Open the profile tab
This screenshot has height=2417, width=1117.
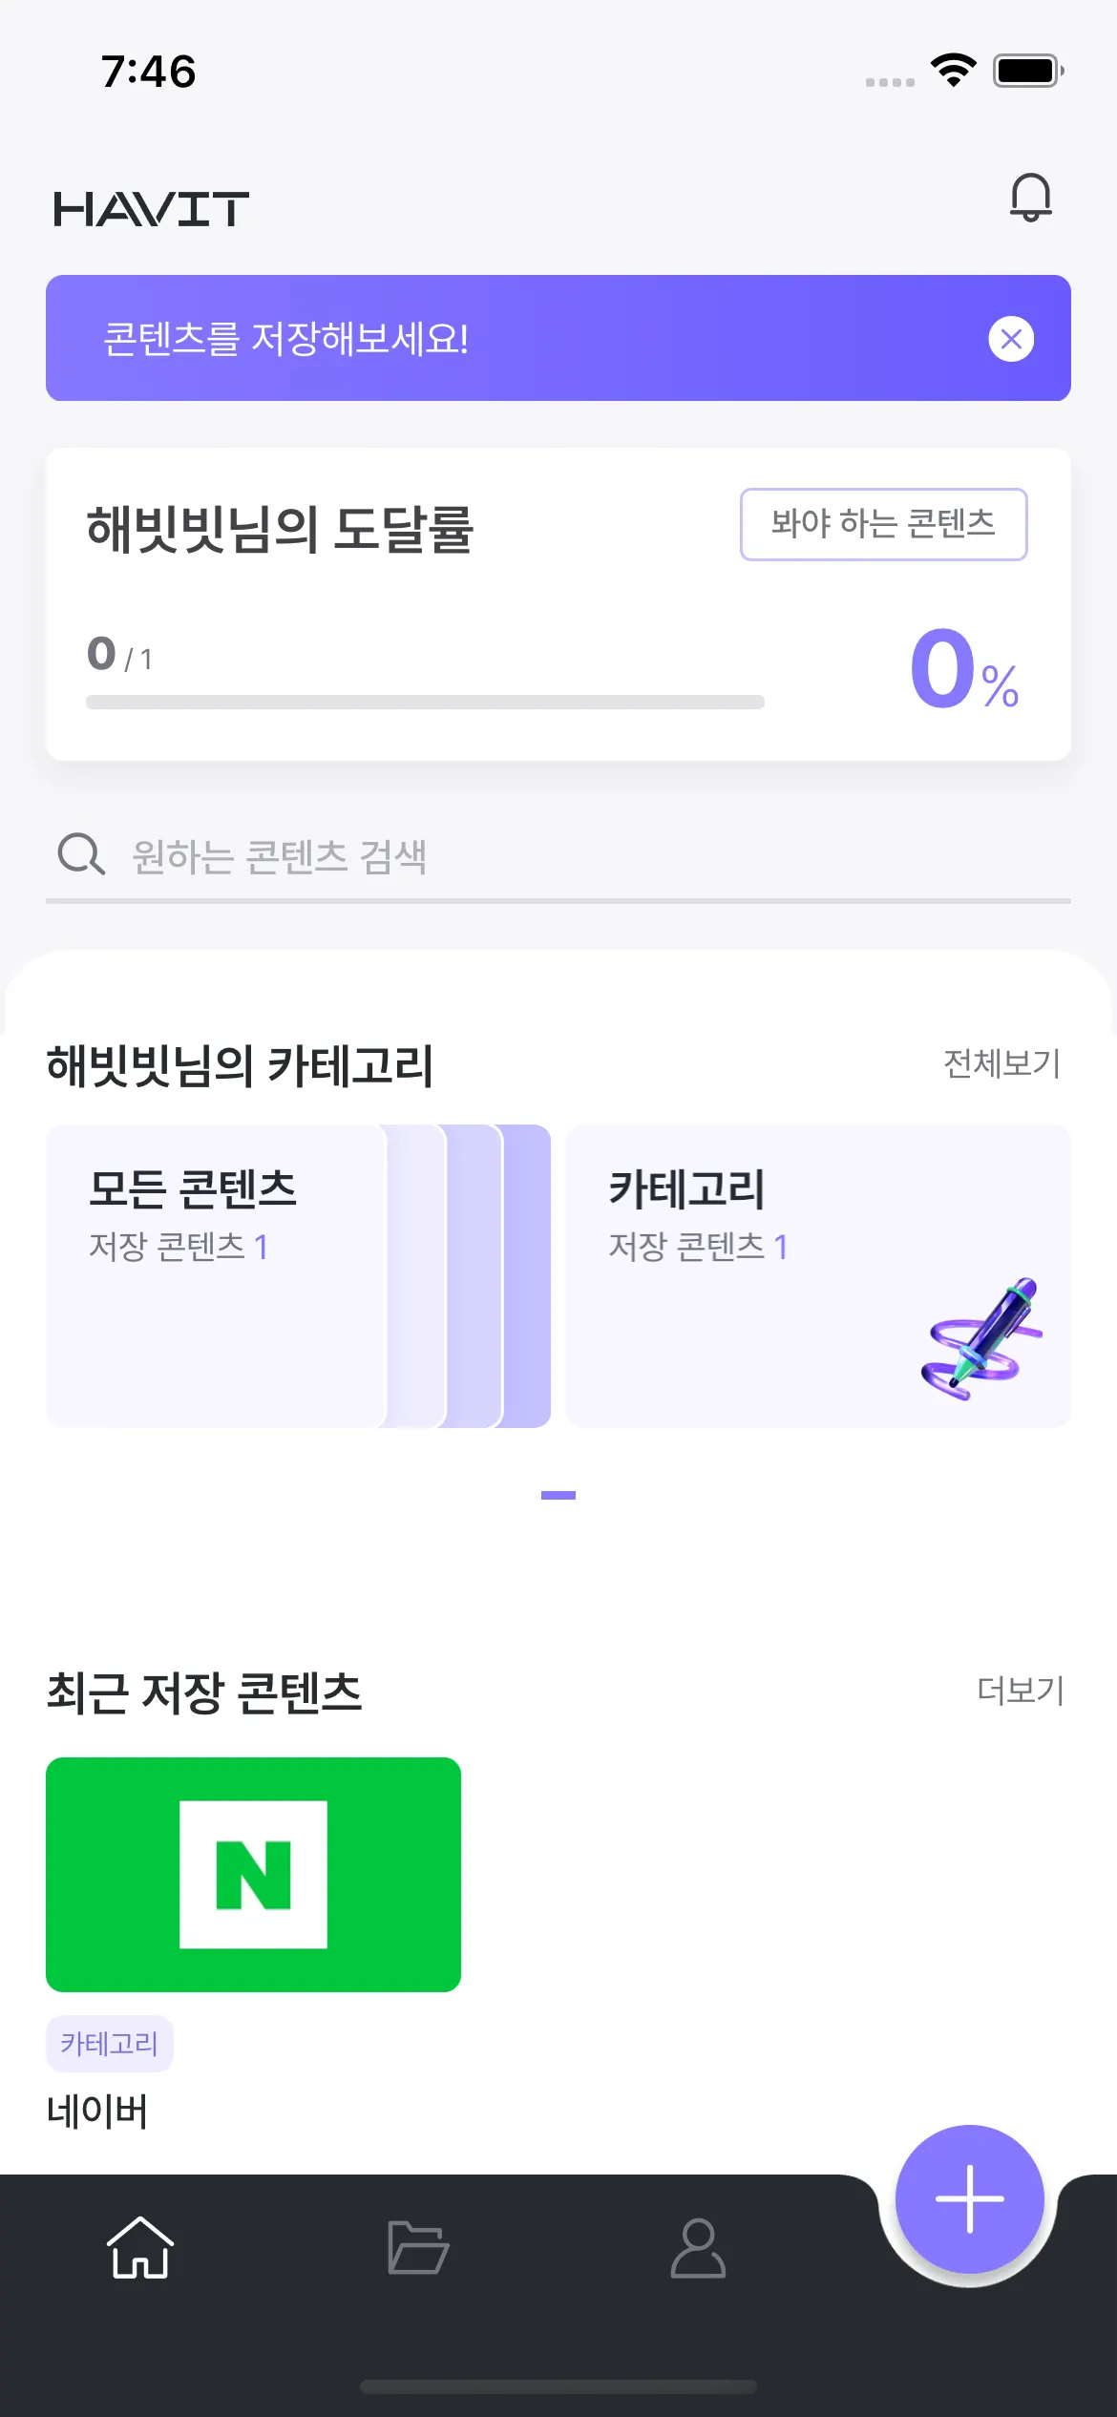click(698, 2247)
